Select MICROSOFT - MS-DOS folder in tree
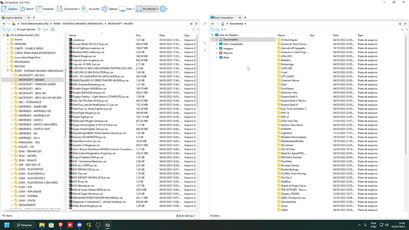This screenshot has width=409, height=230. pos(31,75)
